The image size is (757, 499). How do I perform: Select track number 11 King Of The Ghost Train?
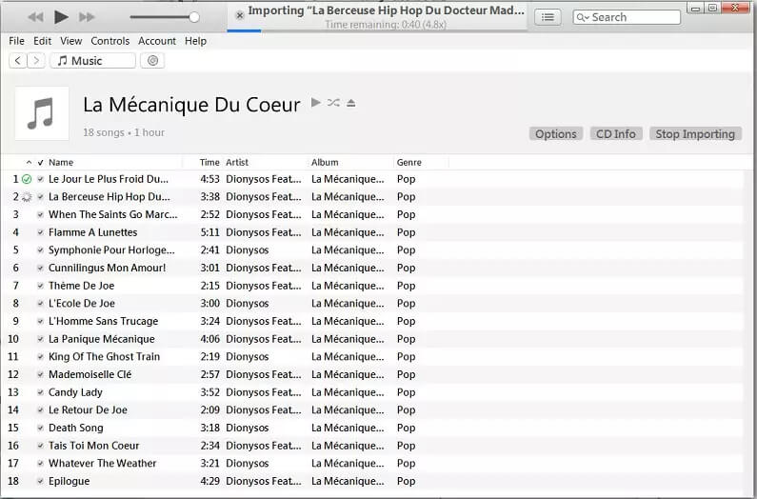click(13, 357)
